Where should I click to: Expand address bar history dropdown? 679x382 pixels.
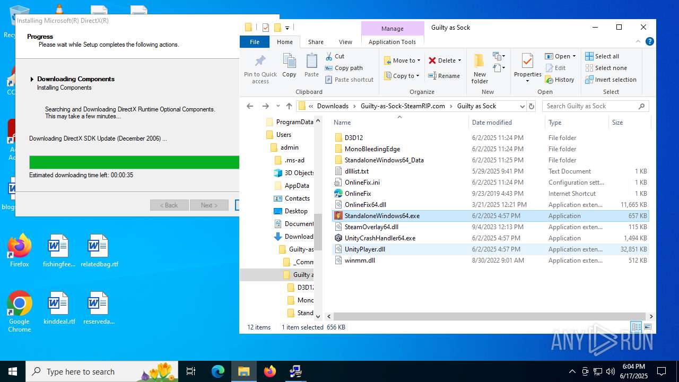tap(522, 106)
